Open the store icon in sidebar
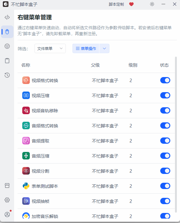180x223 pixels. point(7,186)
